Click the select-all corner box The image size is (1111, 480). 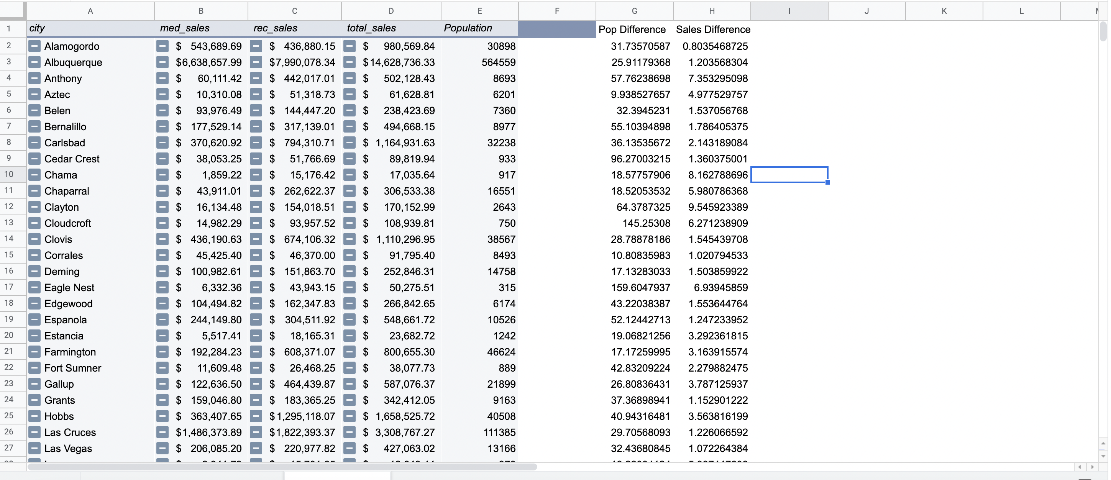coord(13,10)
